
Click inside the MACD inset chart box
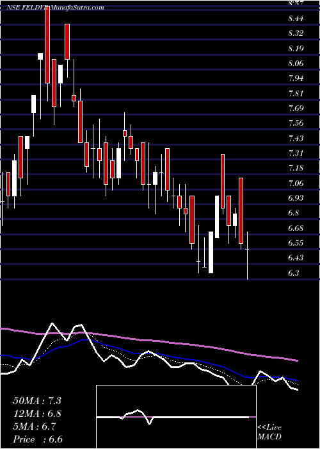pyautogui.click(x=176, y=417)
